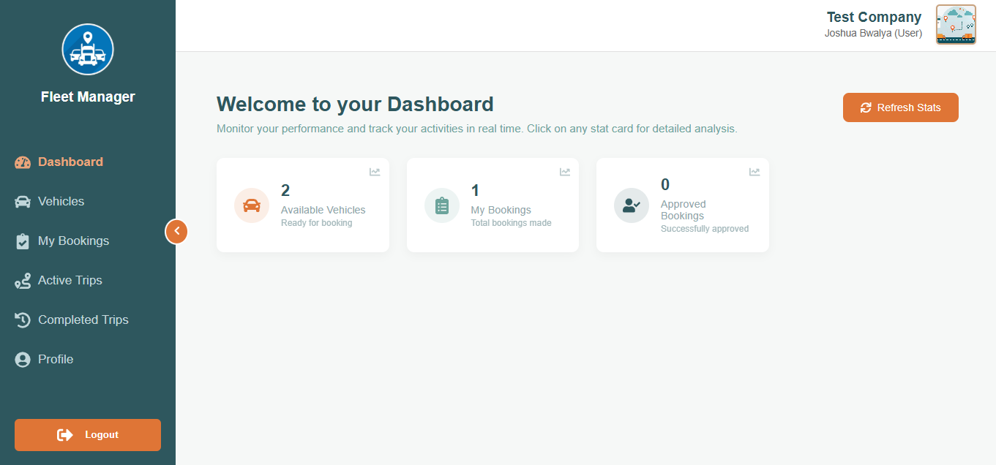Click the car icon on Available Vehicles card

pos(251,205)
